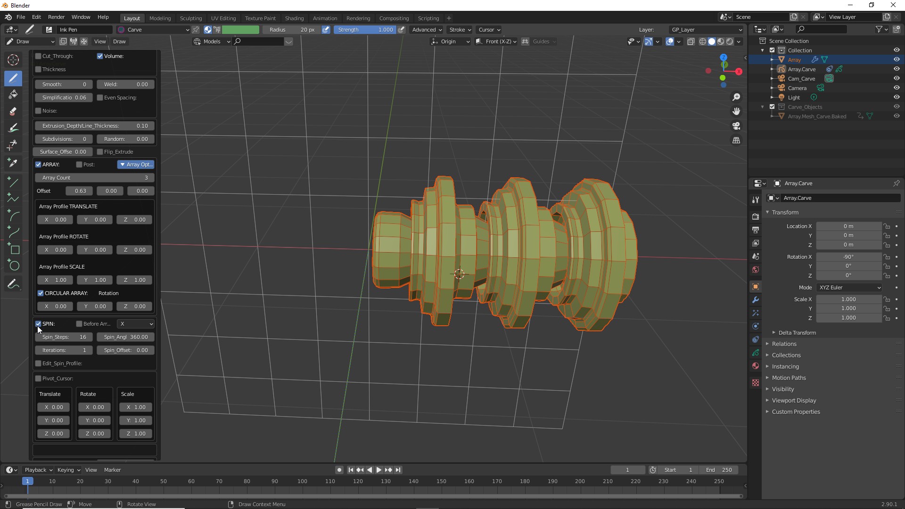
Task: Click the camera view icon in viewport
Action: point(736,126)
